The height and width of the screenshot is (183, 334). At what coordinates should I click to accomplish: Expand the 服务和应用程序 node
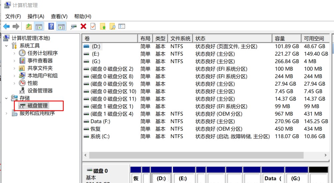point(6,113)
